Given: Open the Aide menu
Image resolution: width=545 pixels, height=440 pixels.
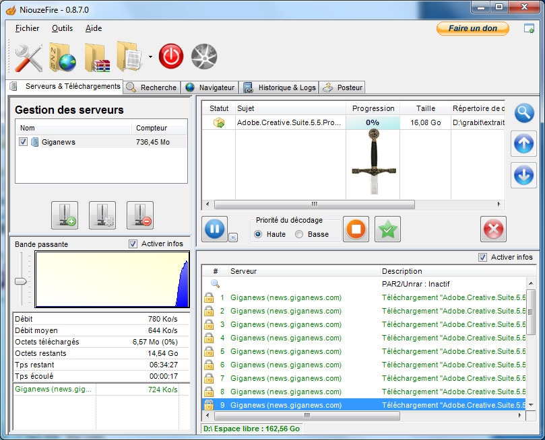Looking at the screenshot, I should tap(94, 28).
